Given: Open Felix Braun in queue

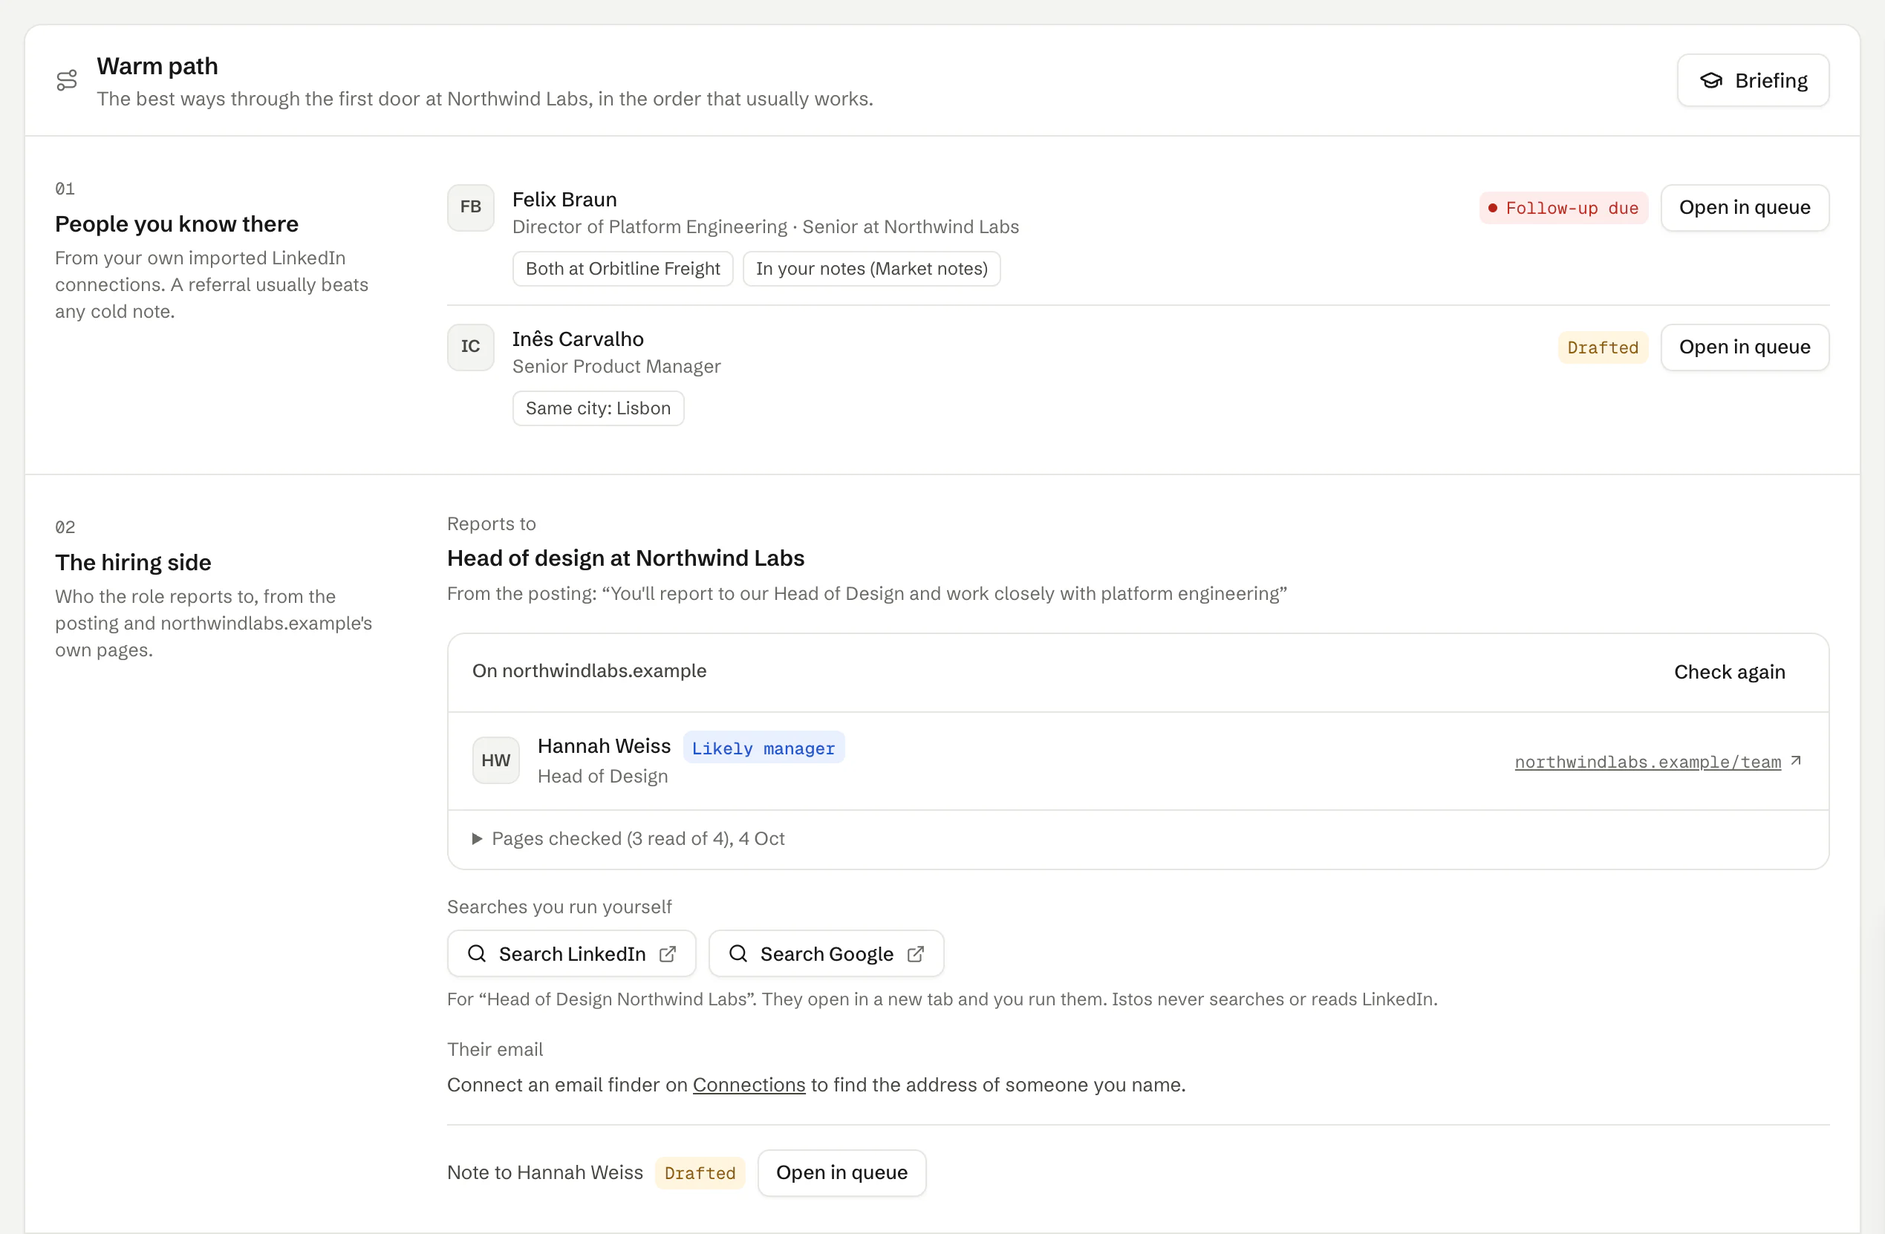Looking at the screenshot, I should (x=1744, y=207).
